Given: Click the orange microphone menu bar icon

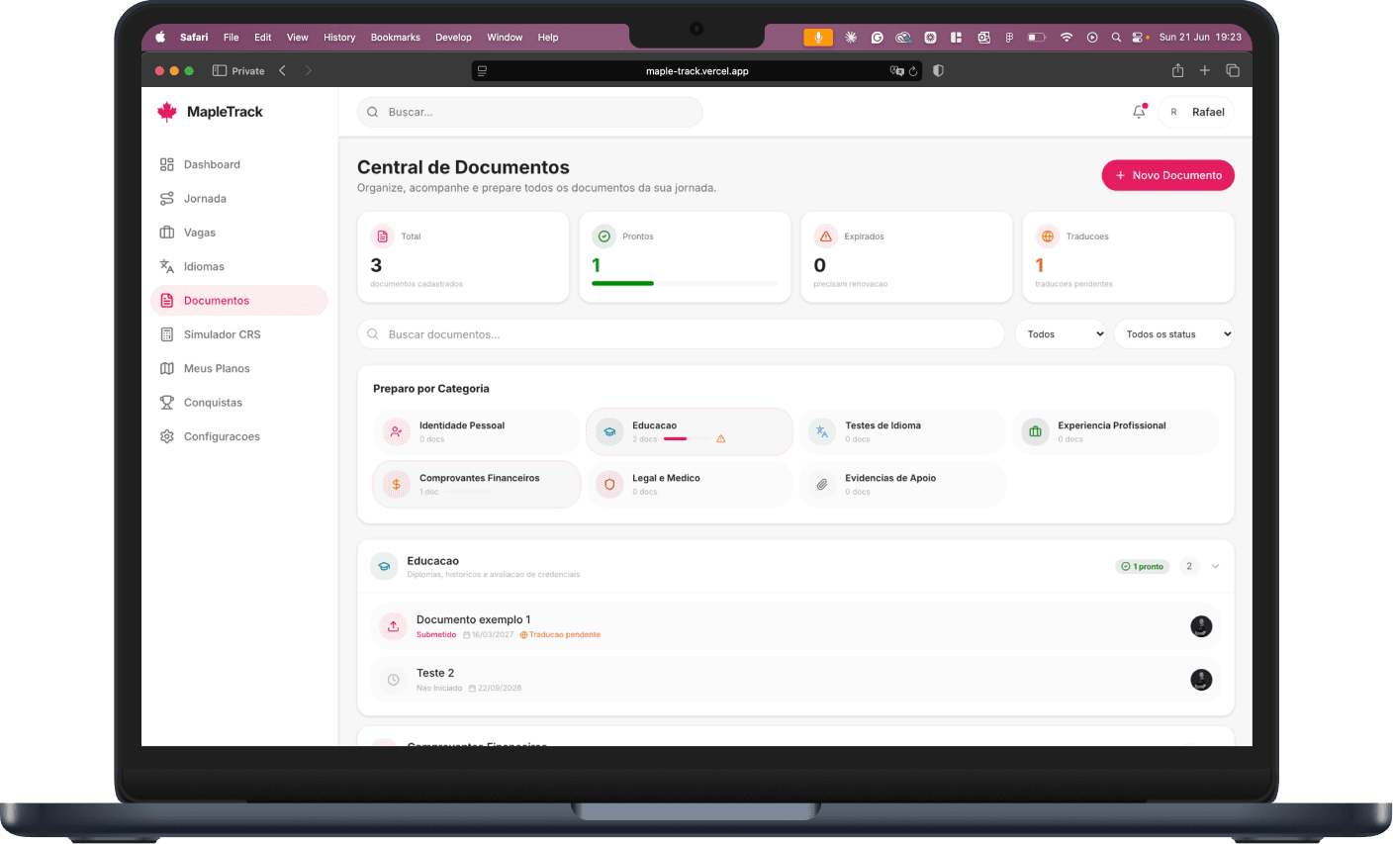Looking at the screenshot, I should (818, 38).
